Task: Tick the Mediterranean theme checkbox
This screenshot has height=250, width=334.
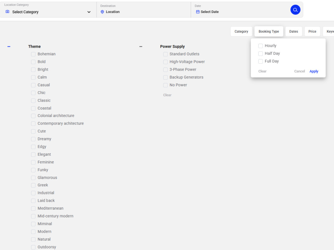Action: pyautogui.click(x=33, y=209)
